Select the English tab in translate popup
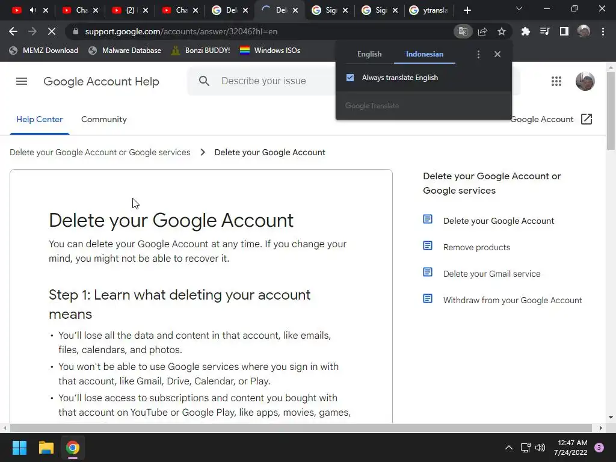 click(369, 54)
